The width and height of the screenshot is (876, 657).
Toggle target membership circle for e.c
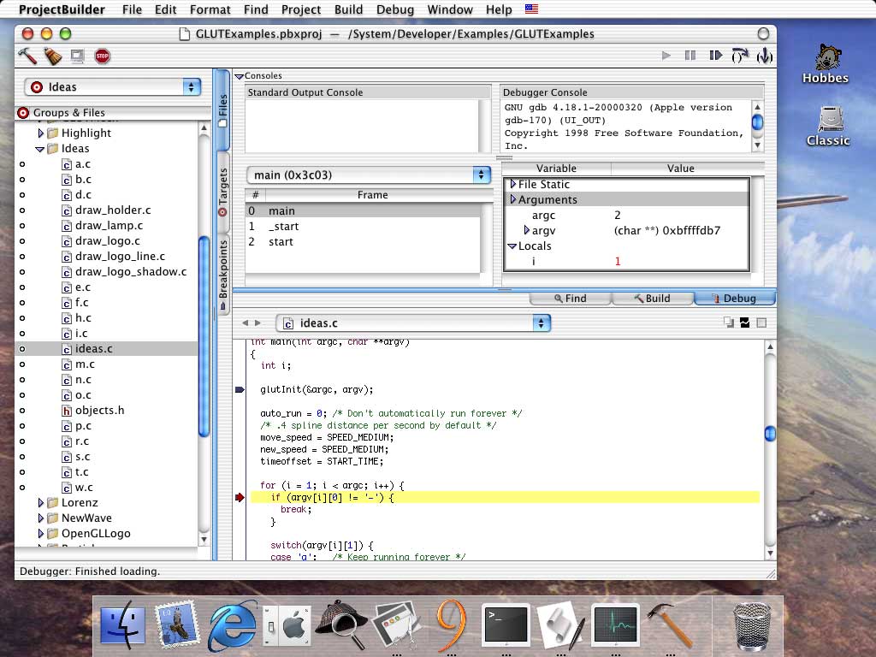tap(22, 287)
